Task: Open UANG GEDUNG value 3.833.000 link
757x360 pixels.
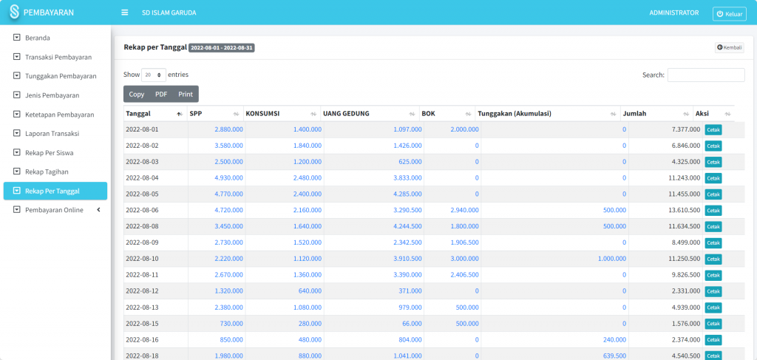Action: point(407,177)
